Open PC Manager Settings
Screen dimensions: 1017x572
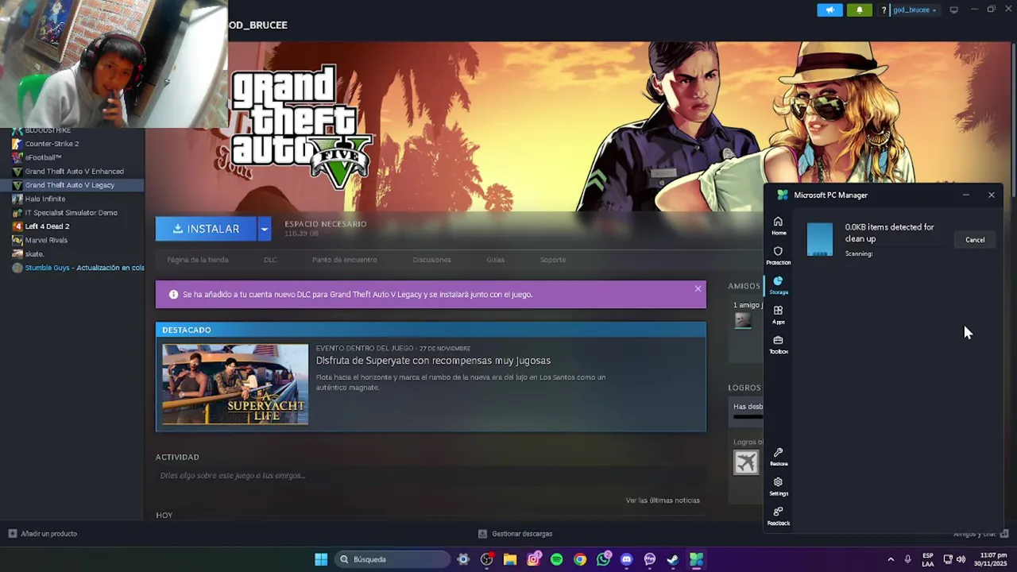pyautogui.click(x=779, y=486)
